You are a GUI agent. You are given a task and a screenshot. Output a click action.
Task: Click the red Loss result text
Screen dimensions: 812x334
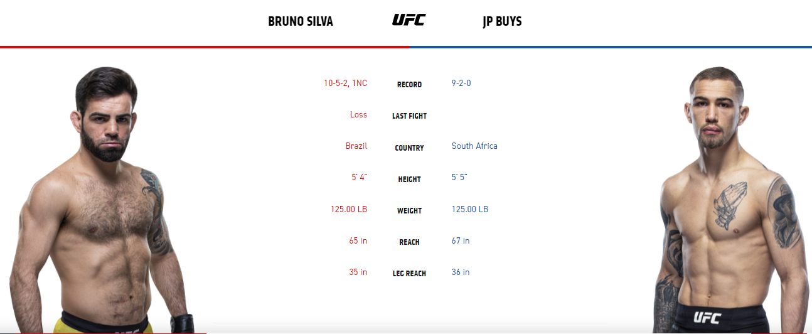coord(358,115)
